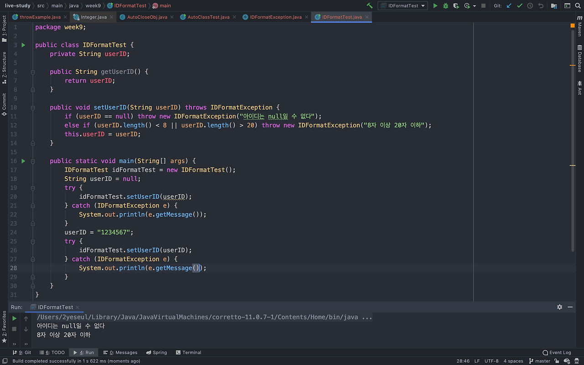Switch to AutoCloseObj.java tab
The width and height of the screenshot is (584, 365).
coord(147,17)
